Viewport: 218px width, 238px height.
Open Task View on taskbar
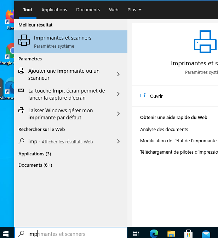pos(136,233)
